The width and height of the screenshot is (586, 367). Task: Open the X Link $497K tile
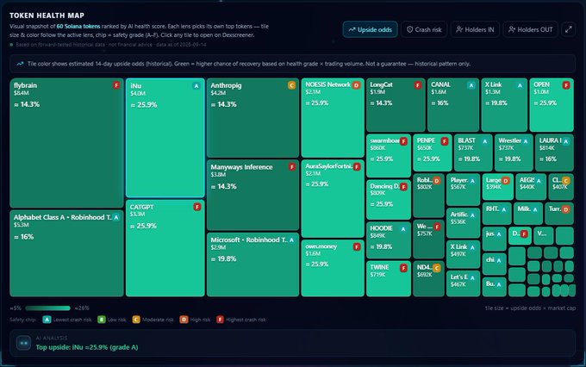point(463,254)
